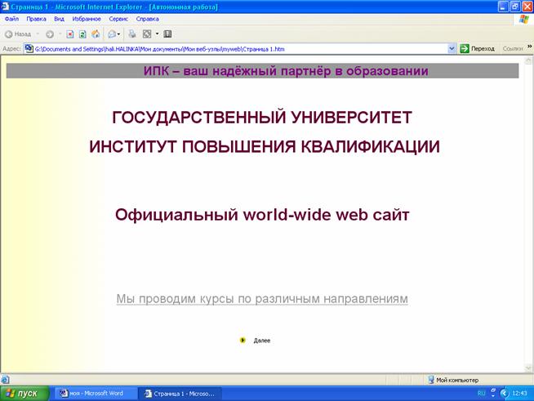Click the Переход go button
This screenshot has width=534, height=401.
478,48
